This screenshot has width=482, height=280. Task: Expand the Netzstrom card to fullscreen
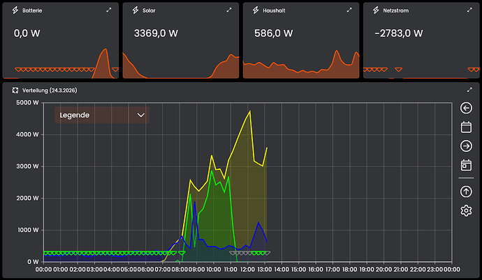(470, 10)
